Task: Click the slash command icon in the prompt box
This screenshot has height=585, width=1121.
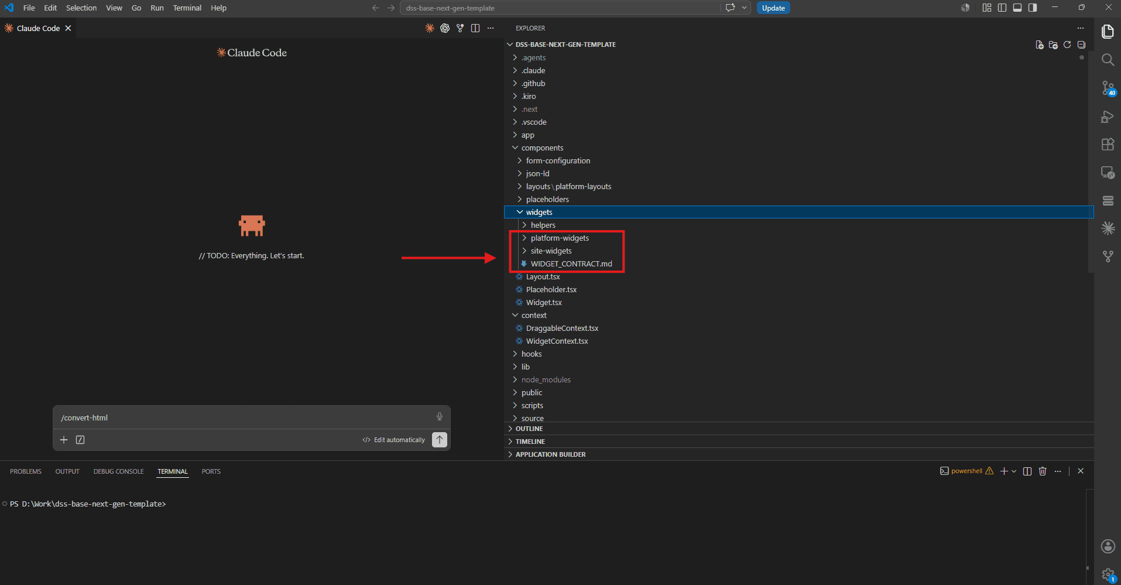Action: 80,440
